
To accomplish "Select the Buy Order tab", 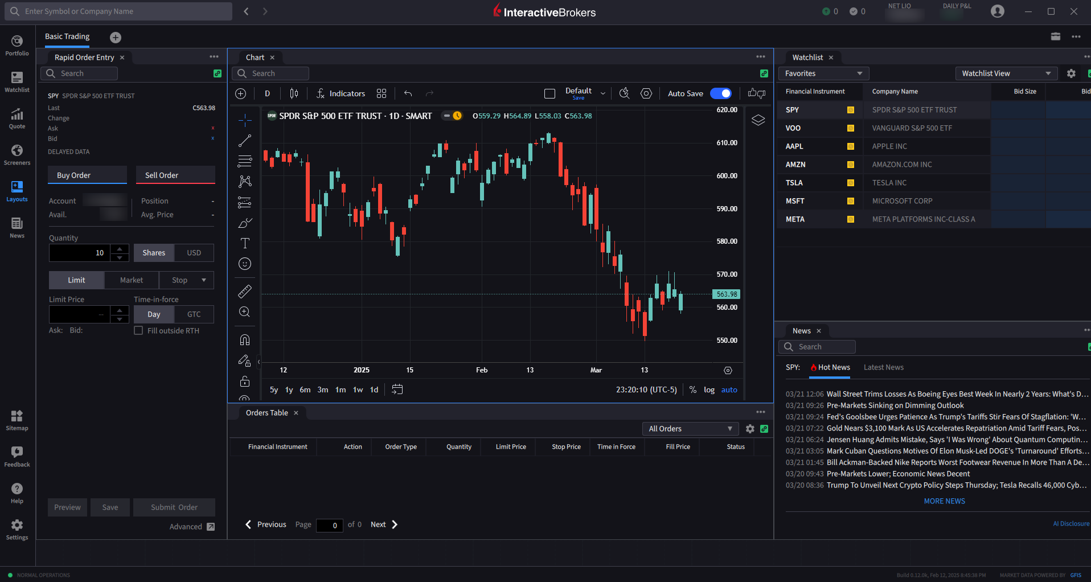I will (88, 175).
